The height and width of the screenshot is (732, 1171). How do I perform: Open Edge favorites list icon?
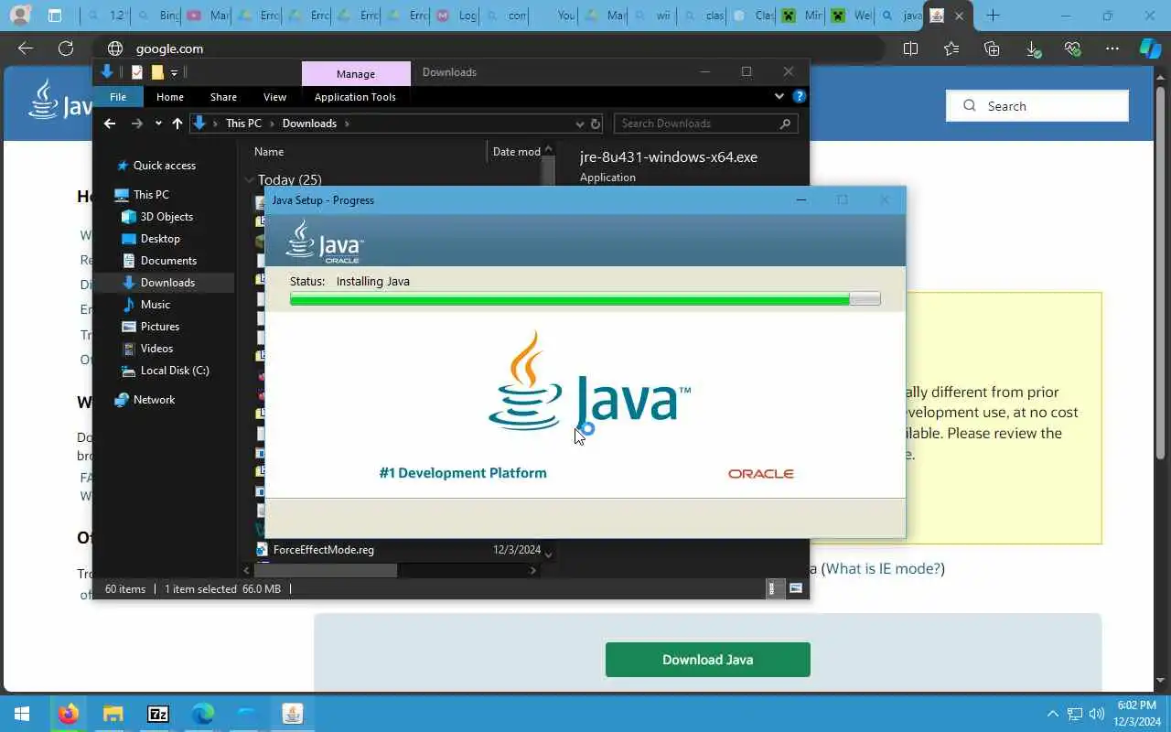951,48
